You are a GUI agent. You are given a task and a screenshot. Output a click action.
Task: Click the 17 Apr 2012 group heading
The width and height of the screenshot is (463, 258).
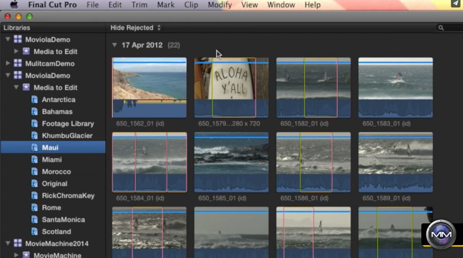click(x=142, y=45)
